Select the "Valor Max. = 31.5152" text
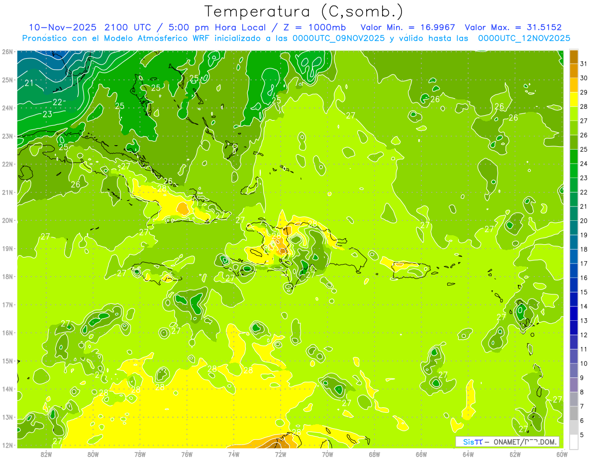 click(514, 27)
